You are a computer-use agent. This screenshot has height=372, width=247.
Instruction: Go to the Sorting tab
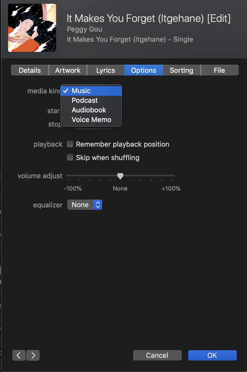pyautogui.click(x=182, y=70)
